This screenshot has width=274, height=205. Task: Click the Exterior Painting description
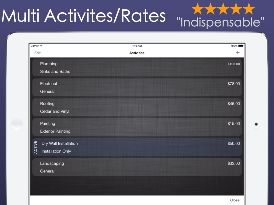pyautogui.click(x=55, y=131)
